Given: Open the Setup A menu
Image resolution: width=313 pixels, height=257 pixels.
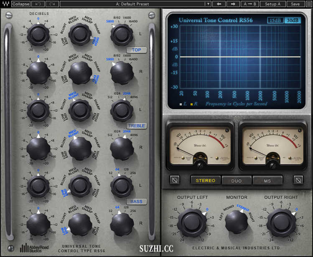Looking at the screenshot, I should (273, 4).
